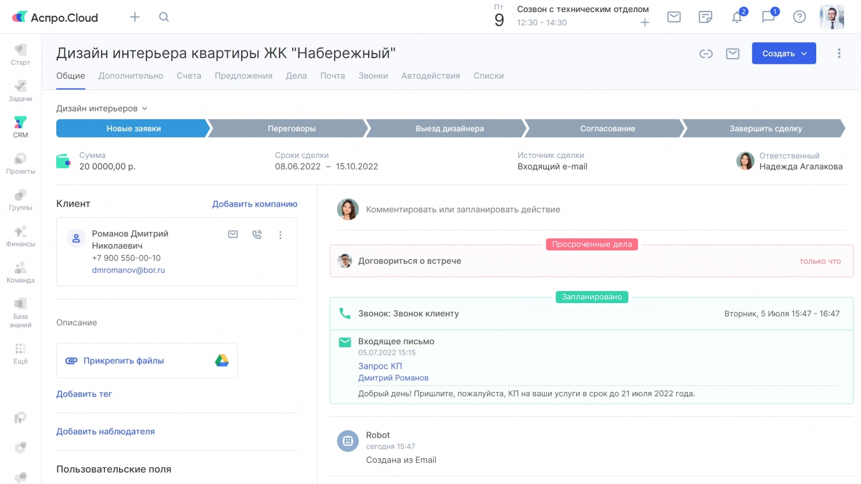The height and width of the screenshot is (484, 861).
Task: Click the help question mark icon
Action: pos(799,17)
